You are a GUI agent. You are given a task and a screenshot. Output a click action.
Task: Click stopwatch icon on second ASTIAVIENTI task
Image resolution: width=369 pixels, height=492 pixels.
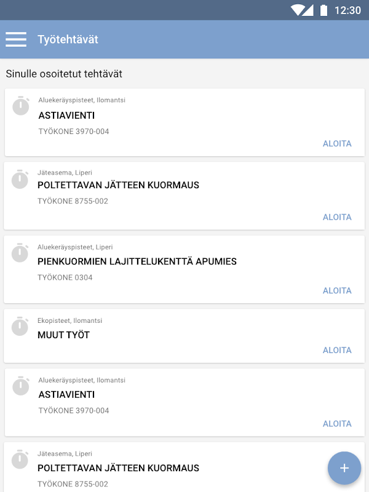point(21,386)
